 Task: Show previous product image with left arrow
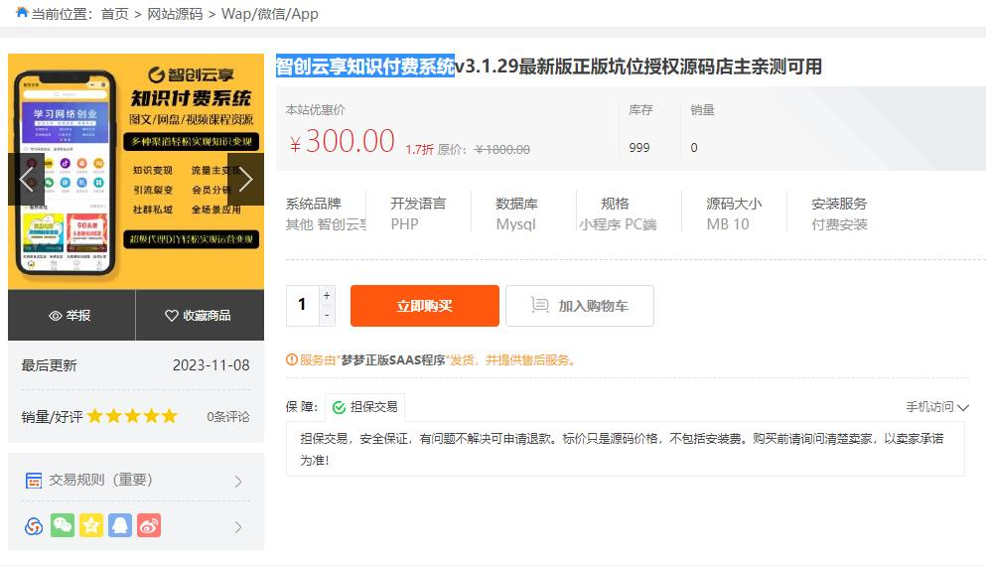27,179
